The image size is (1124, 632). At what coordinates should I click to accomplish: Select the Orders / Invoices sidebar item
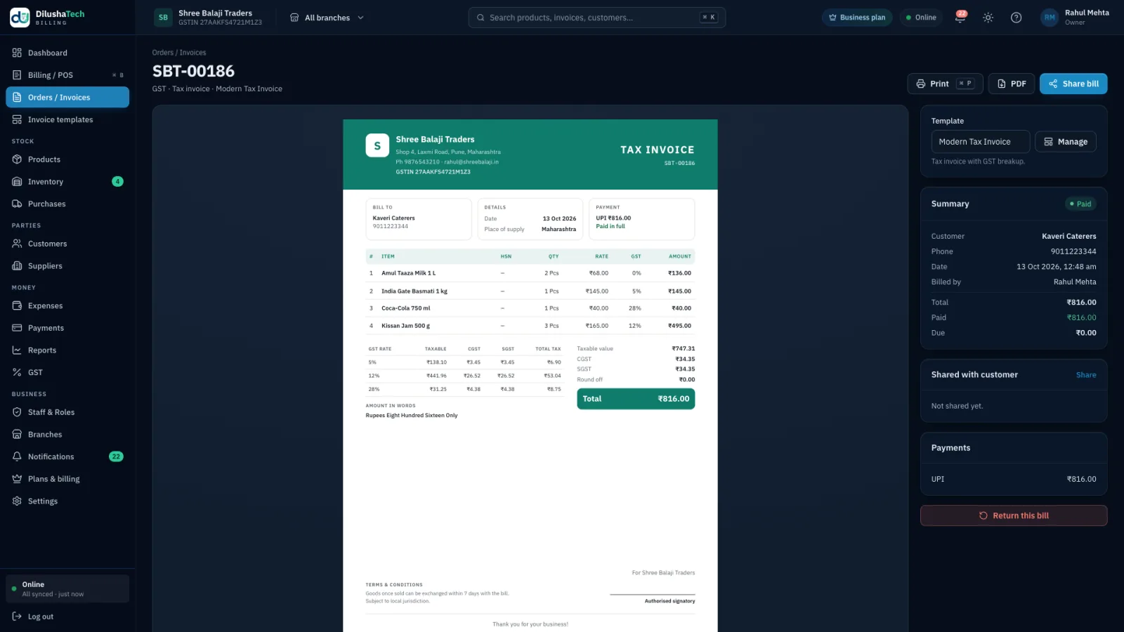pyautogui.click(x=67, y=97)
